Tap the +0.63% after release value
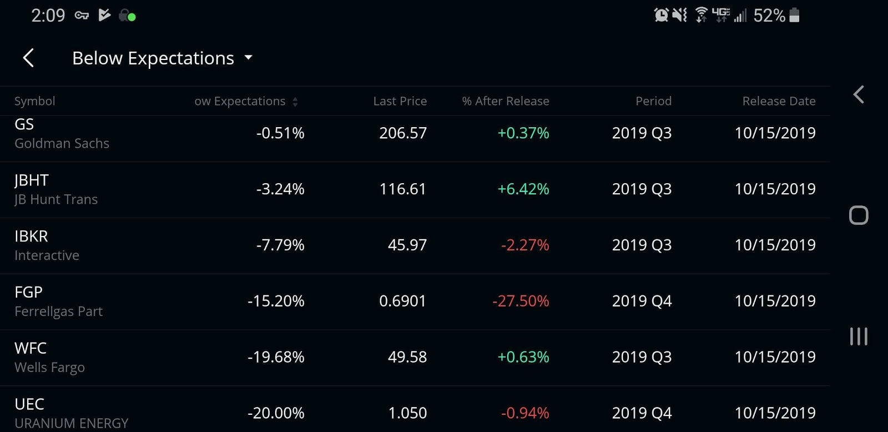Viewport: 888px width, 432px height. coord(523,358)
